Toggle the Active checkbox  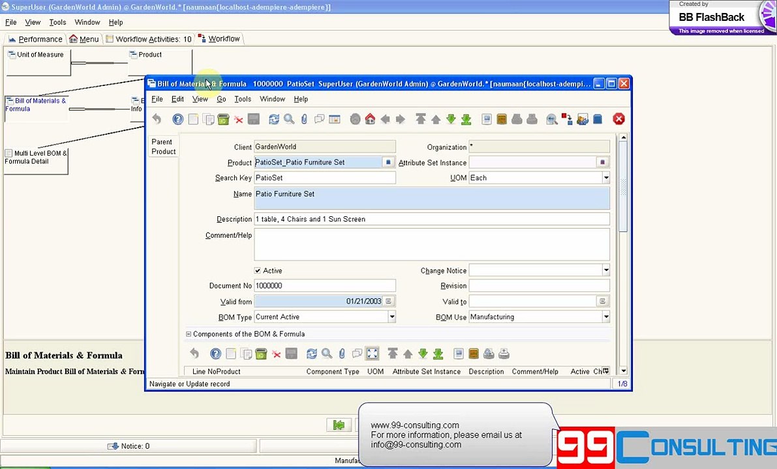(x=258, y=270)
